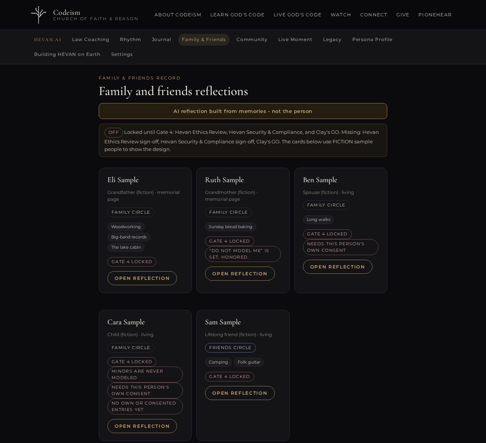Open reflection for Sam Sample
Viewport: 486px width, 443px height.
(240, 393)
